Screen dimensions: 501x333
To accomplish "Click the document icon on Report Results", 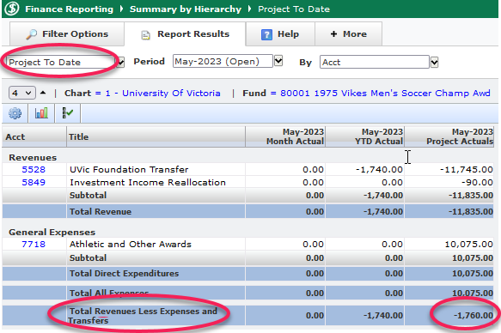I will click(146, 35).
